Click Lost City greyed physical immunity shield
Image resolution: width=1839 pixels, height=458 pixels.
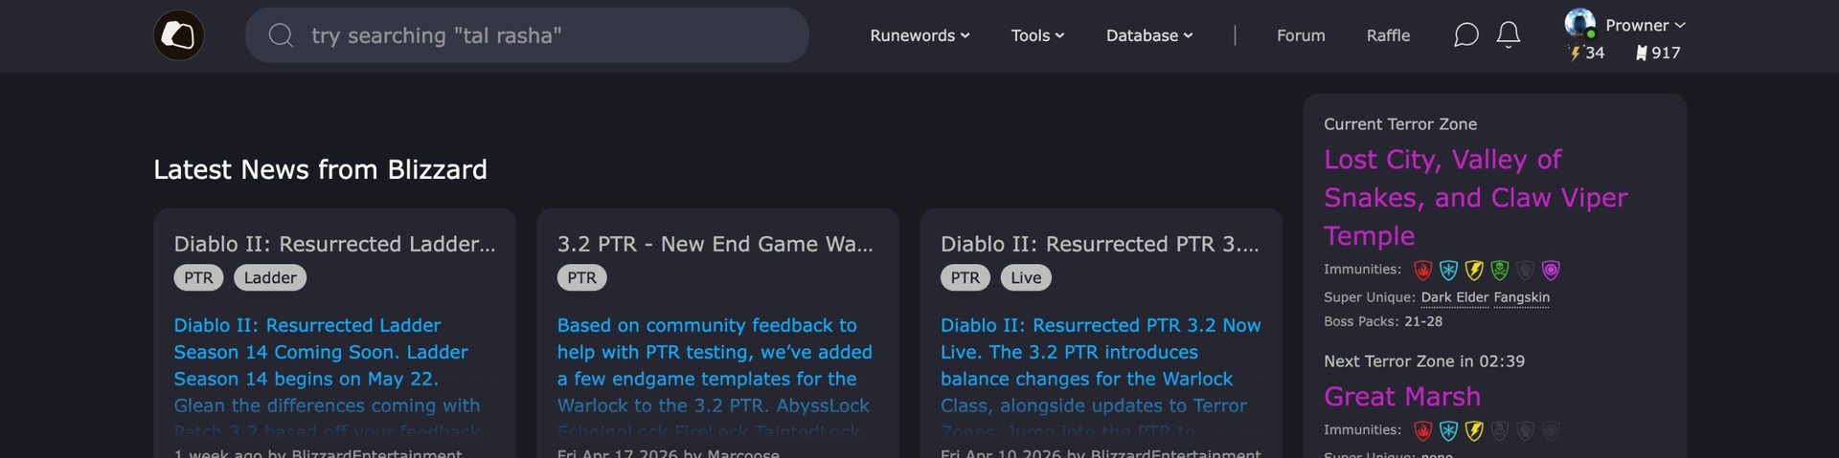point(1525,271)
